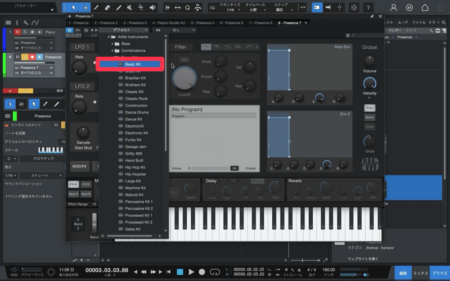Toggle loop in transport bar
The height and width of the screenshot is (281, 450).
[215, 272]
